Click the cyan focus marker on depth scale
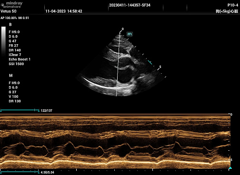The width and height of the screenshot is (240, 175). click(x=150, y=62)
